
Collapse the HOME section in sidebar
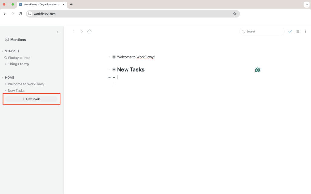point(3,78)
